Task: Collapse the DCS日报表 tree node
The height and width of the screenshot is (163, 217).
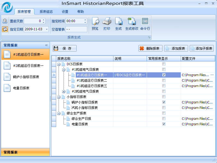Action: (x=59, y=64)
